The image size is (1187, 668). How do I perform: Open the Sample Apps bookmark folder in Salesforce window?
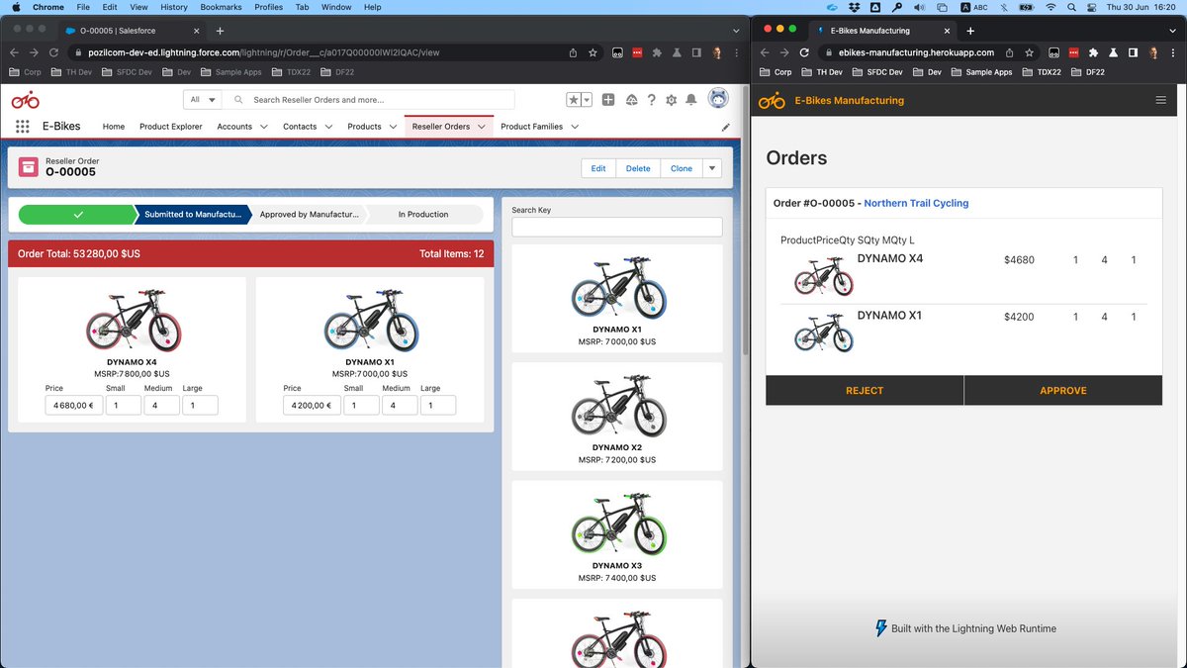230,72
